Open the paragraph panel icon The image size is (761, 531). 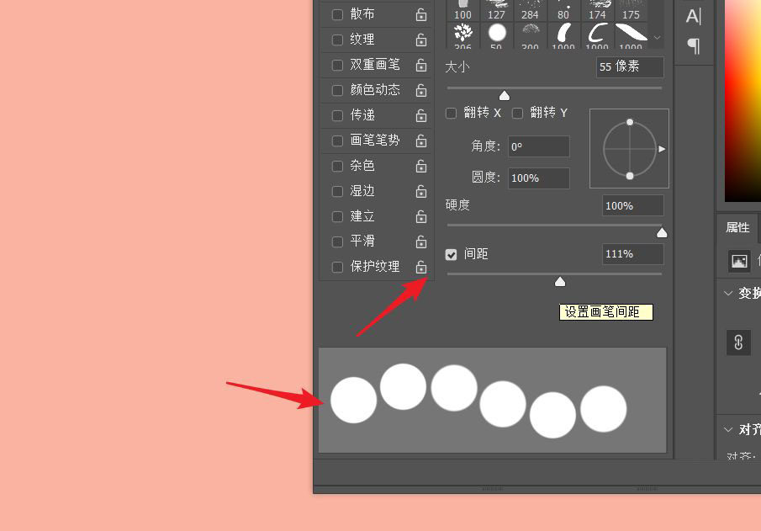[694, 46]
